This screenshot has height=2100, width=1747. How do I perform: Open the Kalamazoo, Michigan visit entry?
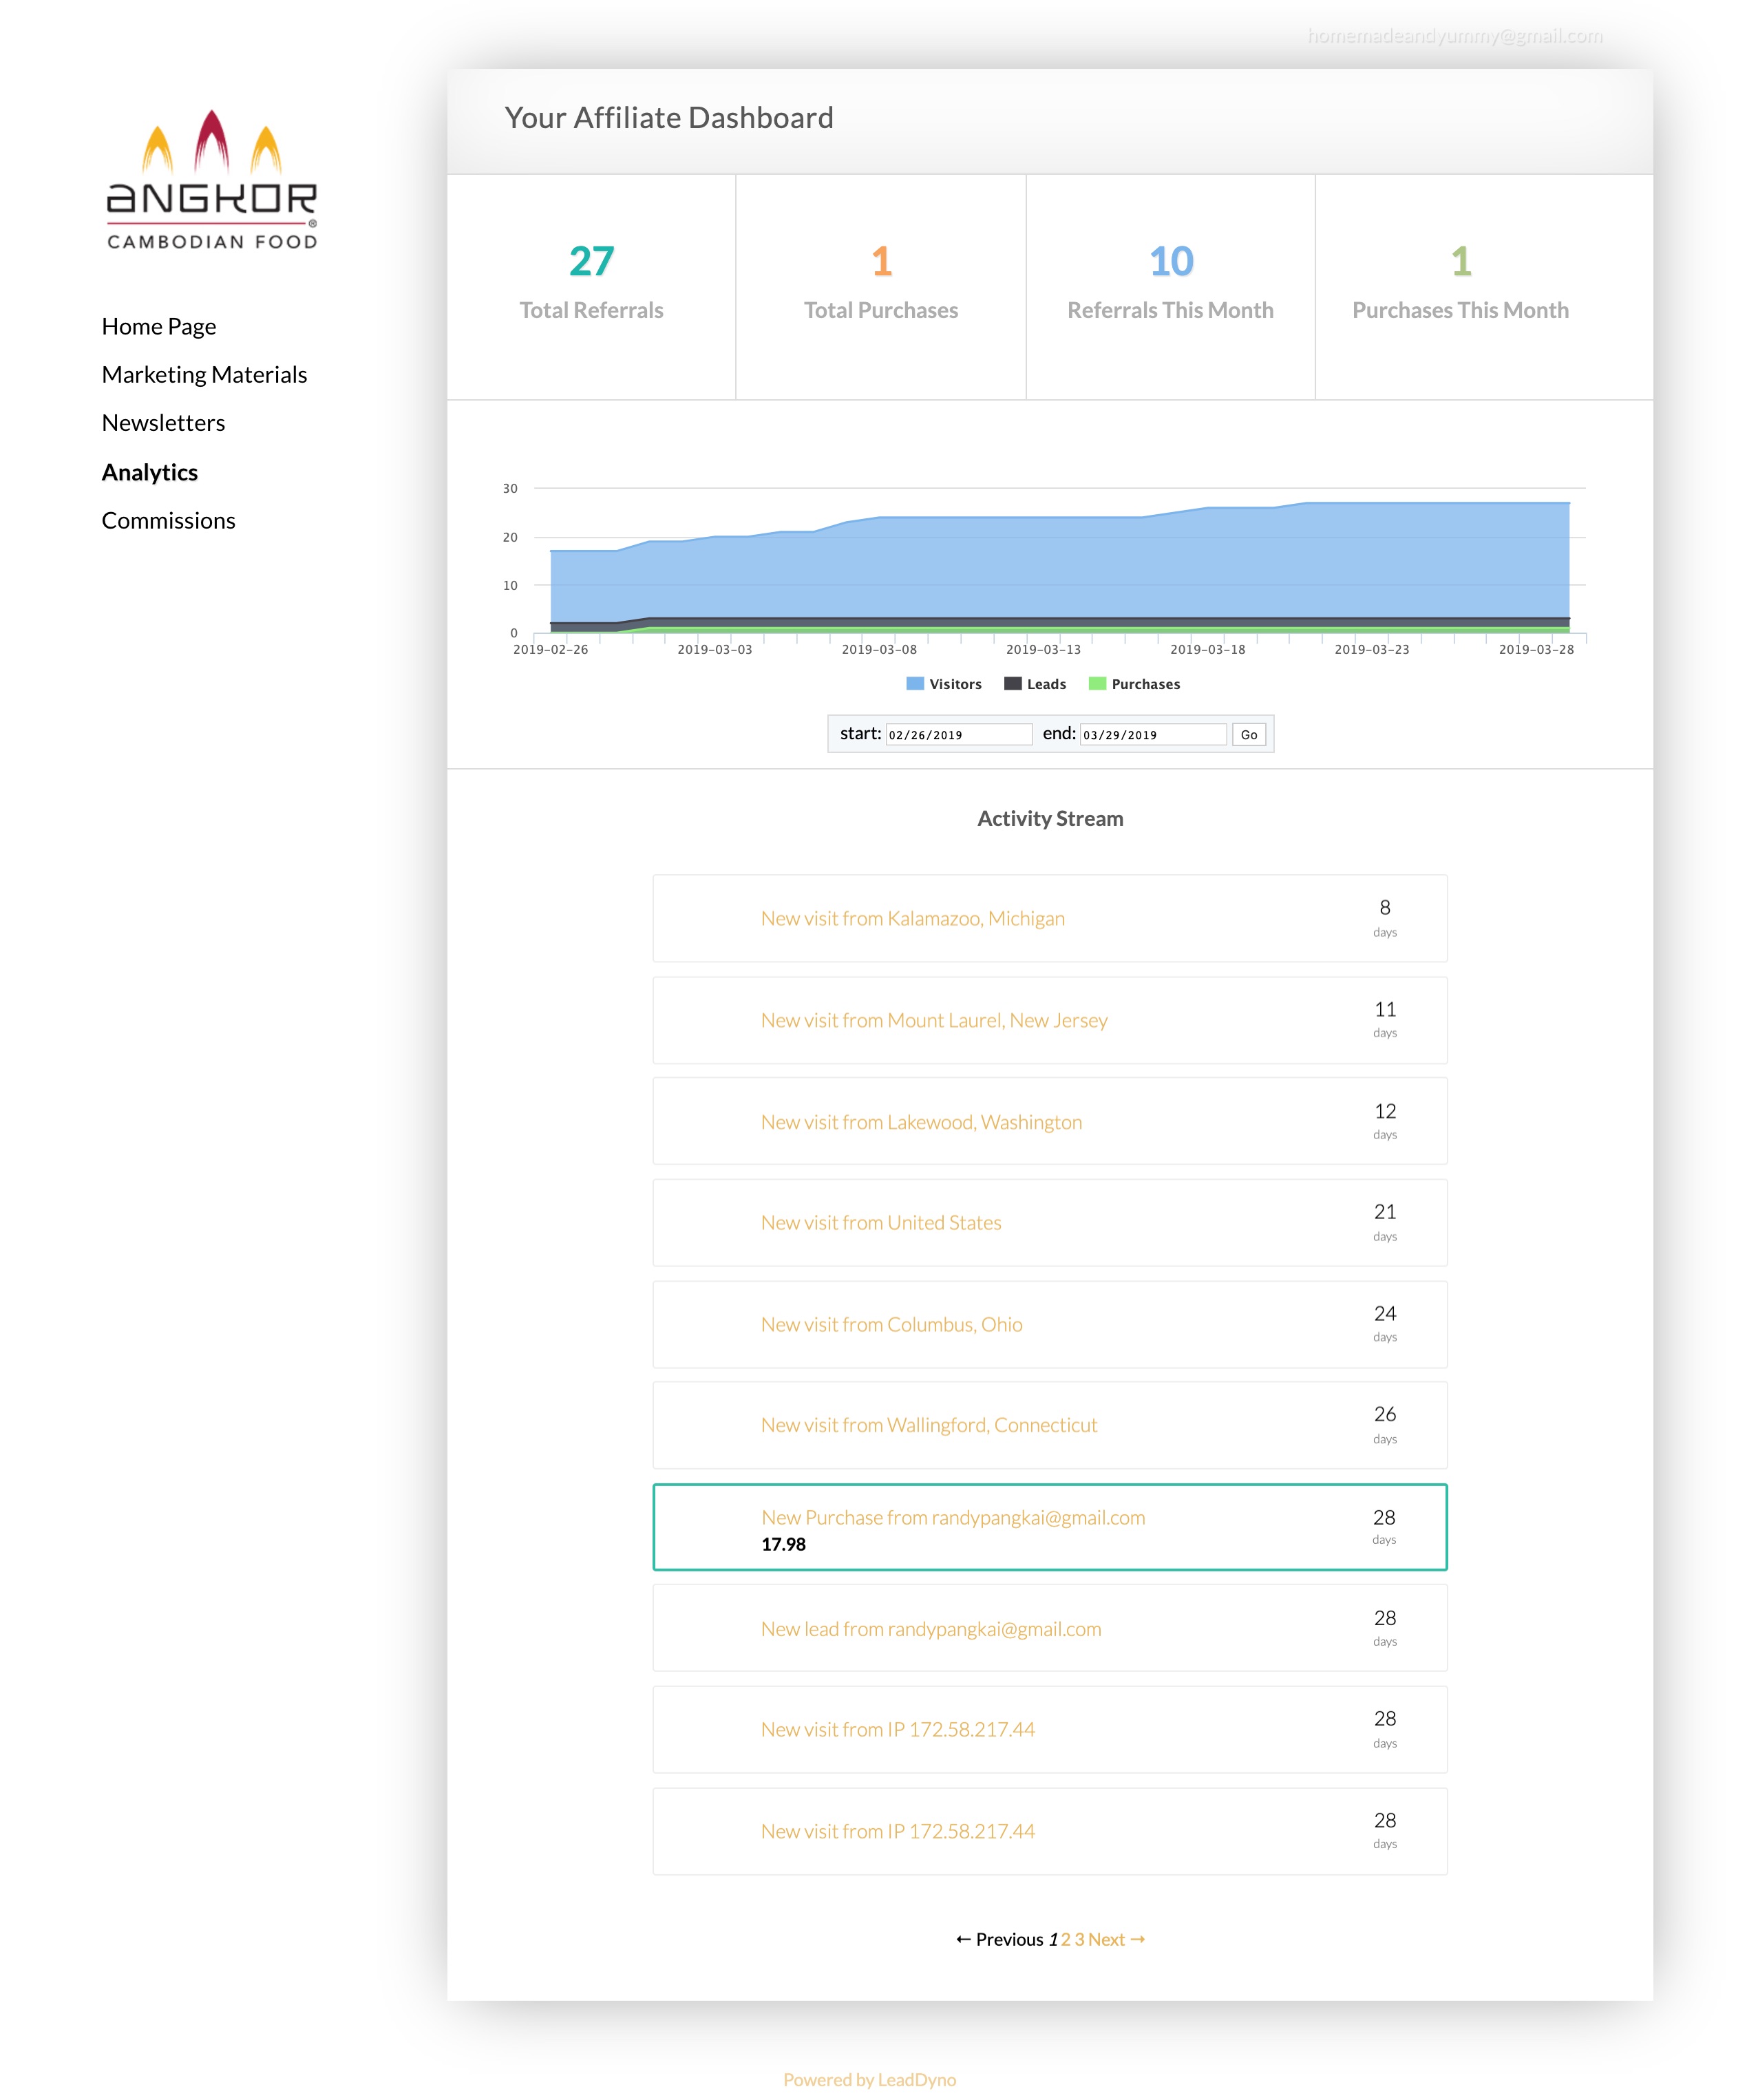(912, 919)
